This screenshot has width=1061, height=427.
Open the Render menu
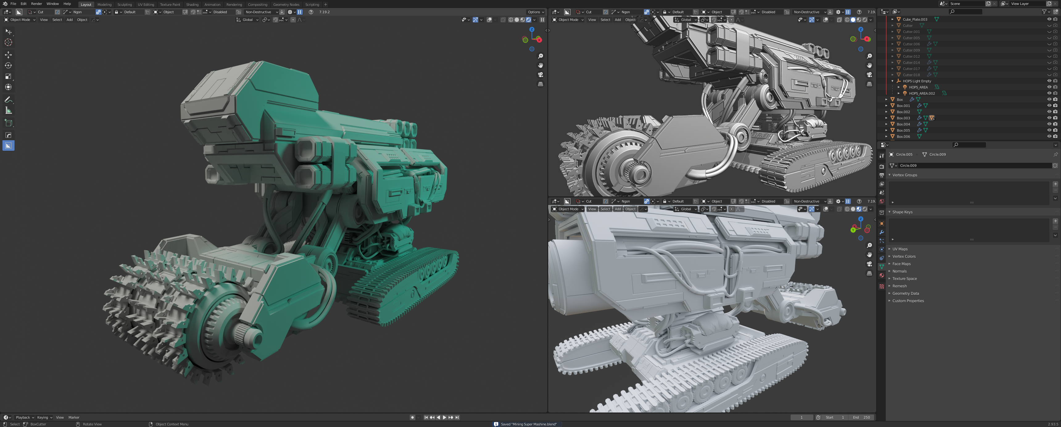[36, 4]
